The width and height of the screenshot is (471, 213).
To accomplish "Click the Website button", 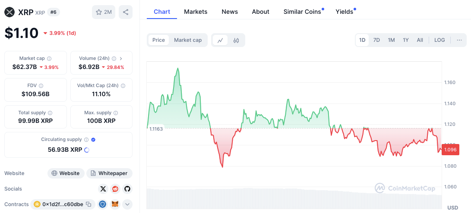I will pos(66,173).
